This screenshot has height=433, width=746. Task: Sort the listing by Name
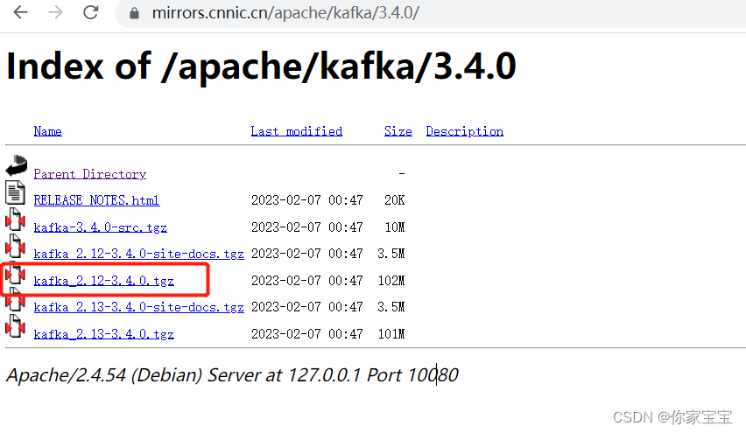[47, 131]
